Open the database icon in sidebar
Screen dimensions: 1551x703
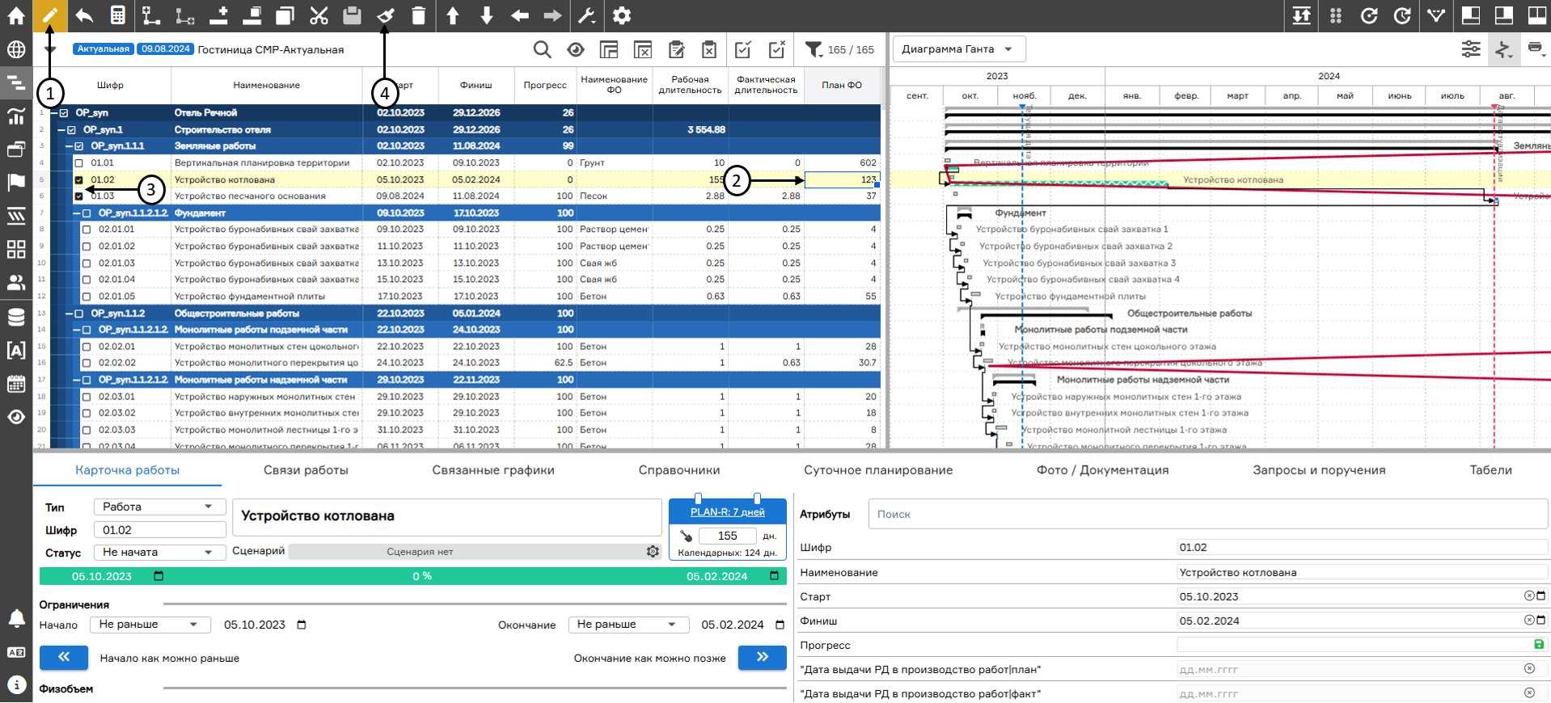coord(16,317)
